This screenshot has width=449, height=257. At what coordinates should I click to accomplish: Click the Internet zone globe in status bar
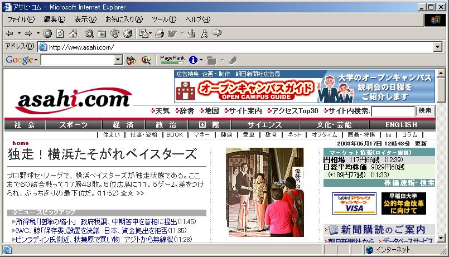370,250
